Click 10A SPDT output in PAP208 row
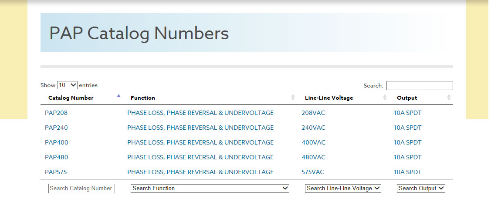The width and height of the screenshot is (491, 202). tap(407, 113)
